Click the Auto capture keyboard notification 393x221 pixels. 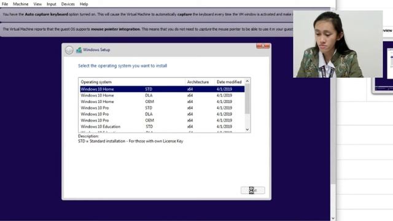[147, 15]
